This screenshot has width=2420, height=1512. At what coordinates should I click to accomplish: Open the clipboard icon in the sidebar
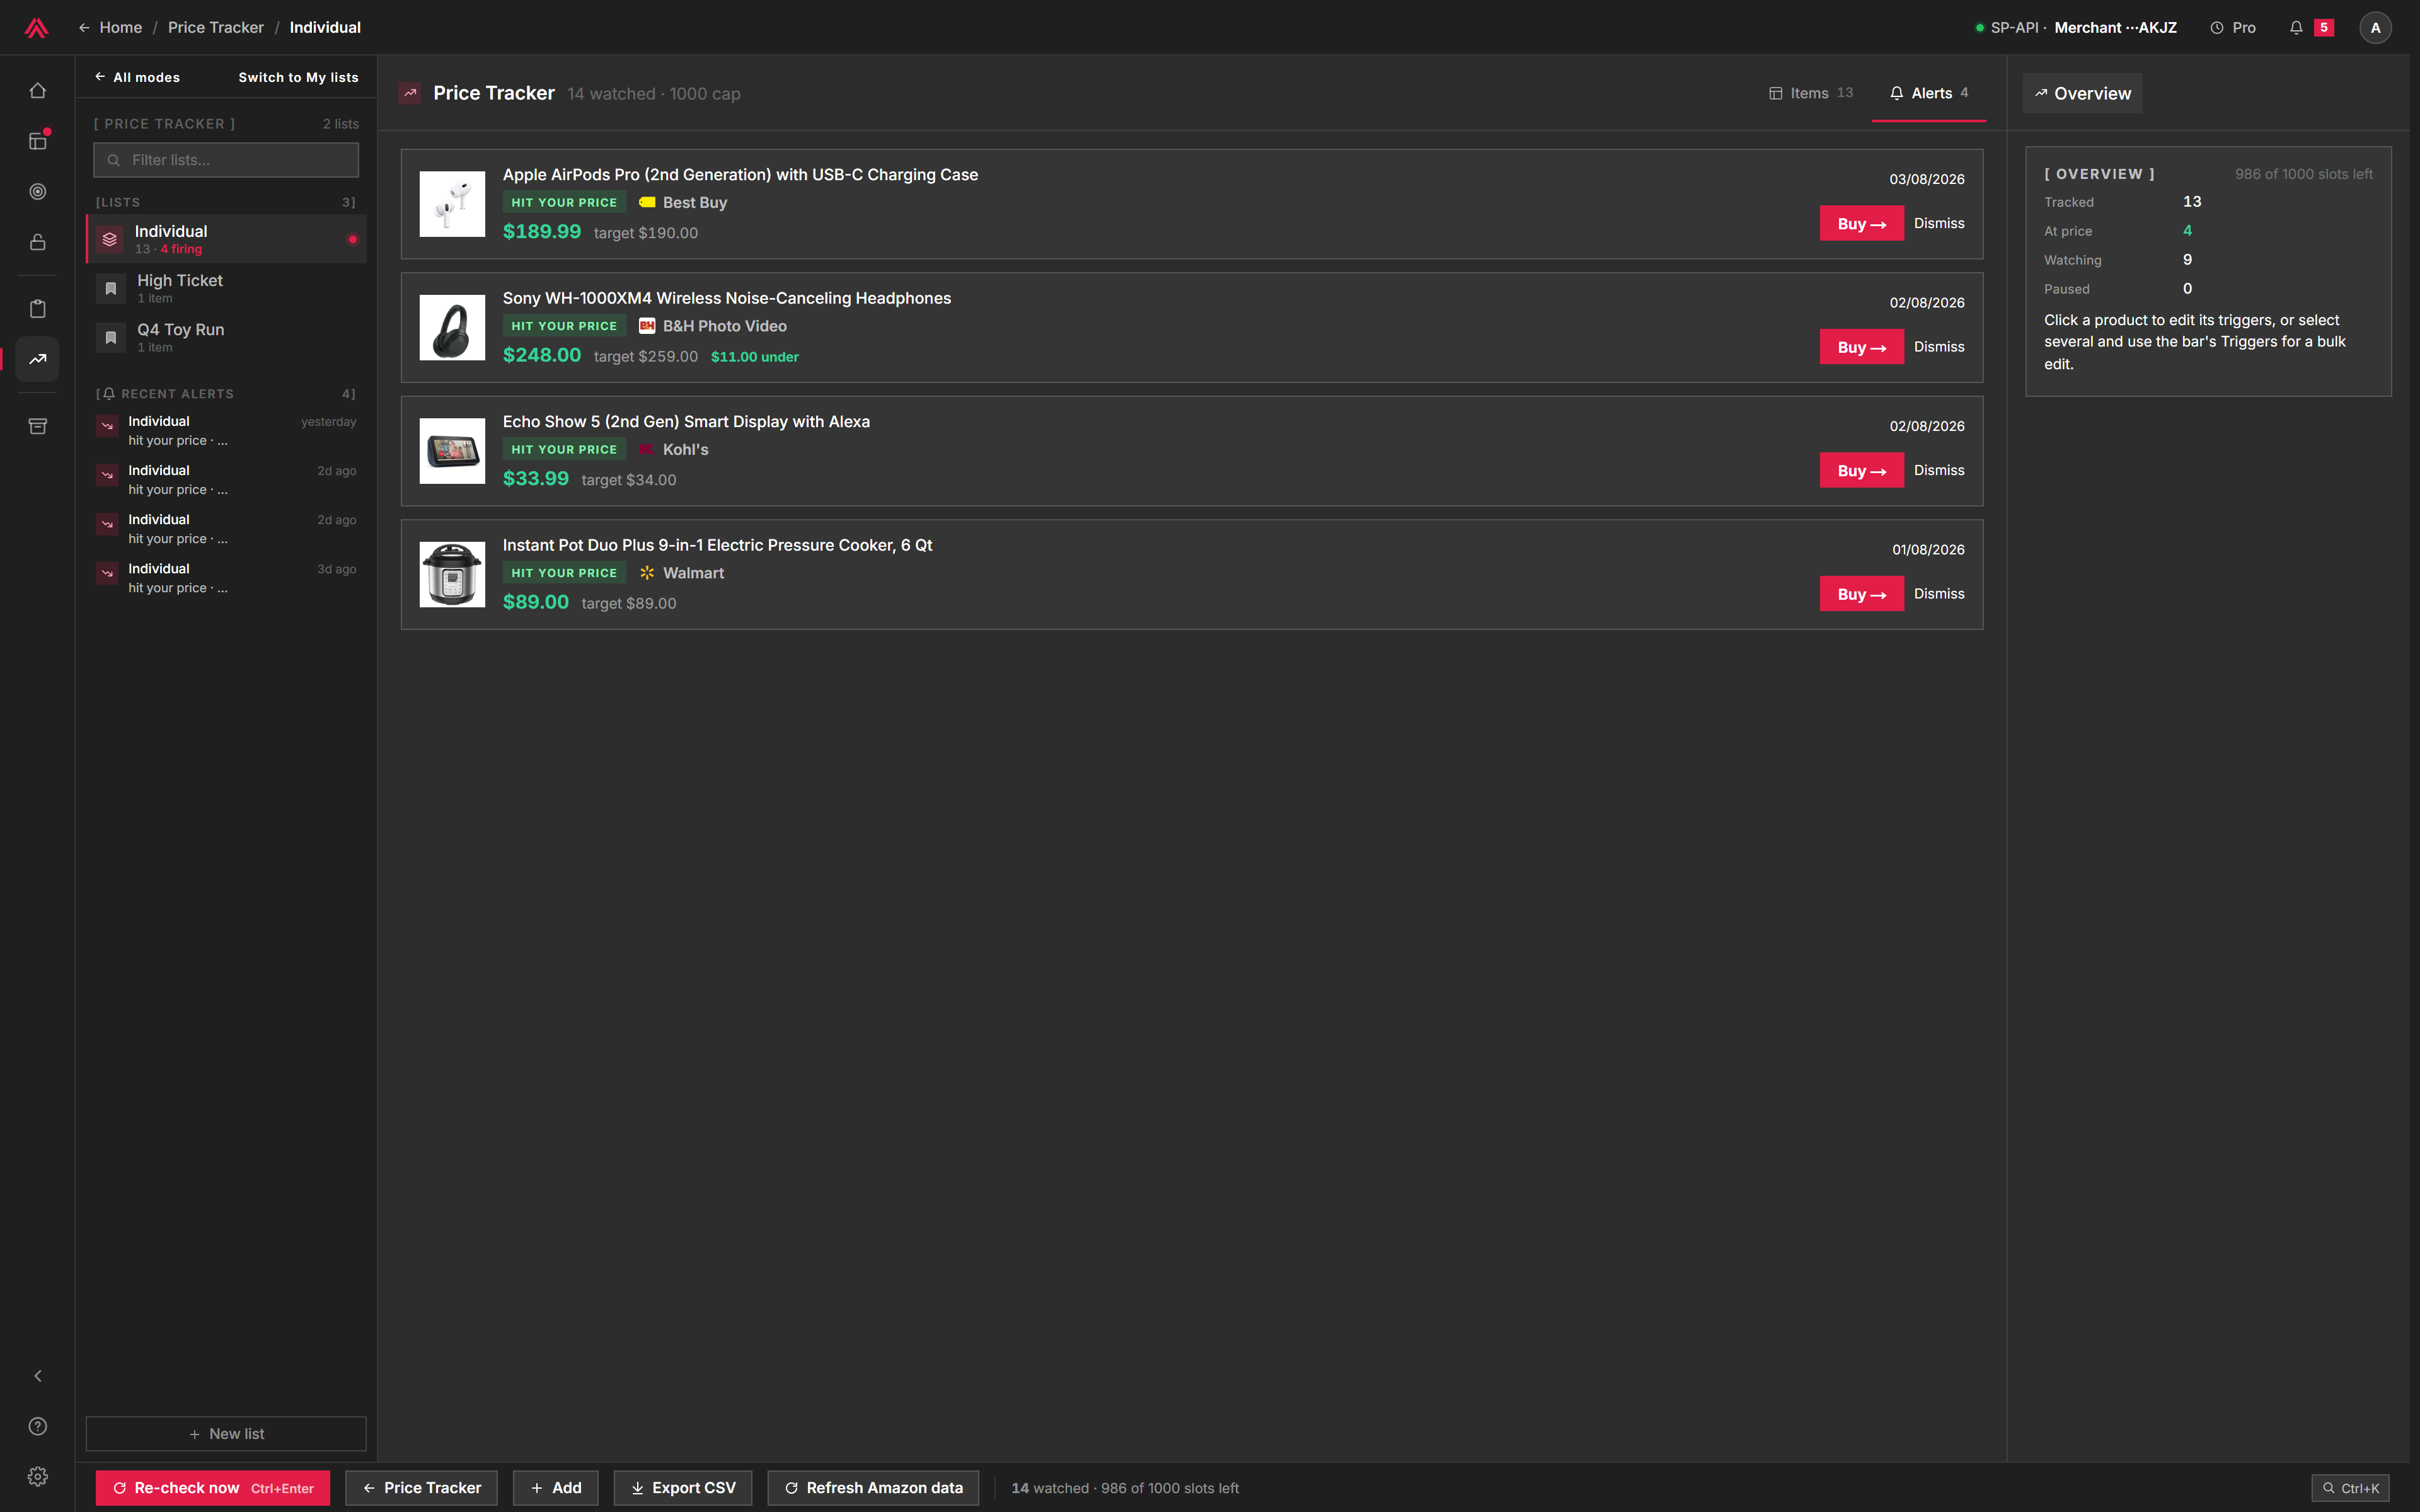[38, 309]
